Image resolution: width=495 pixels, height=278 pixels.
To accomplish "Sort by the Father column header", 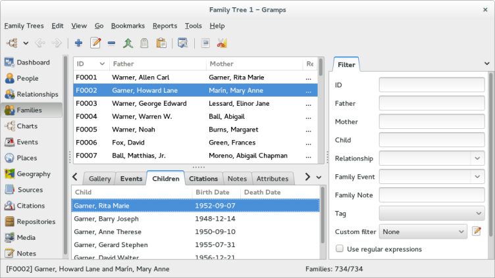I will point(158,64).
